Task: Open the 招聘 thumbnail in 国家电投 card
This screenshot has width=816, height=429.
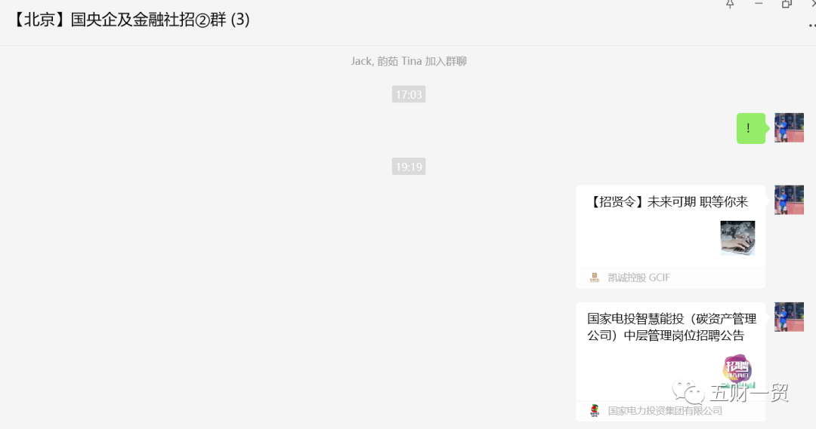Action: click(x=737, y=371)
